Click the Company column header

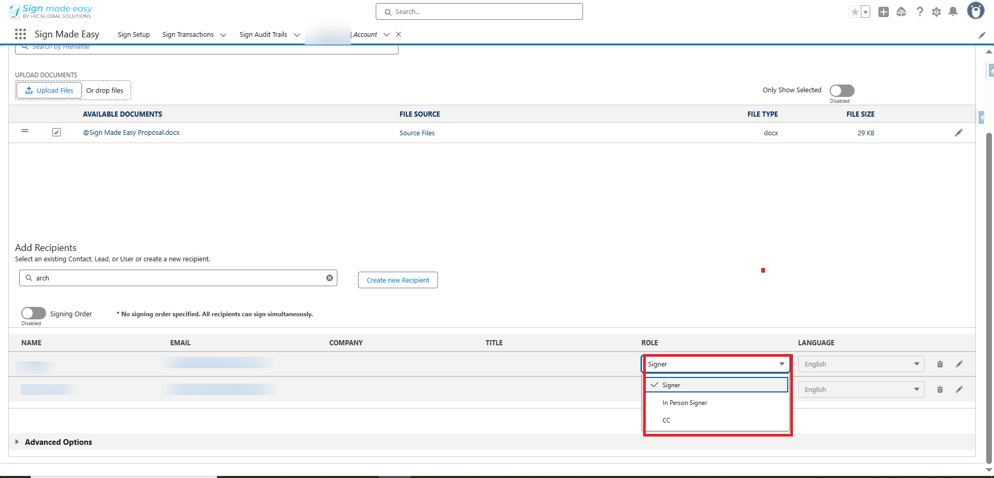click(x=346, y=343)
